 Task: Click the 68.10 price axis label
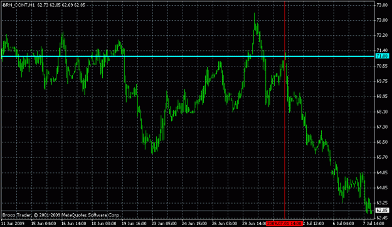click(x=382, y=112)
